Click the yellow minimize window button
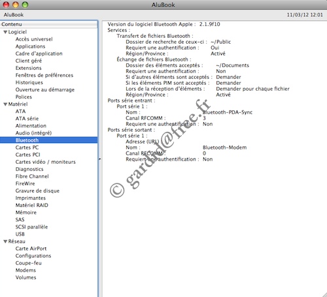The image size is (327, 297). point(16,5)
